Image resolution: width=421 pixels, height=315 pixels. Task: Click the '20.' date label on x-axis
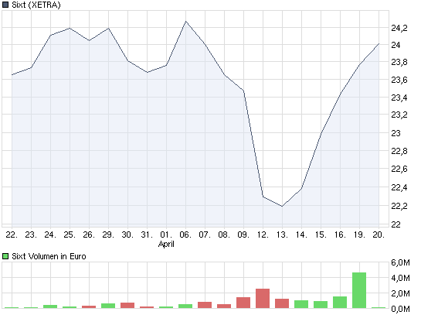click(379, 235)
